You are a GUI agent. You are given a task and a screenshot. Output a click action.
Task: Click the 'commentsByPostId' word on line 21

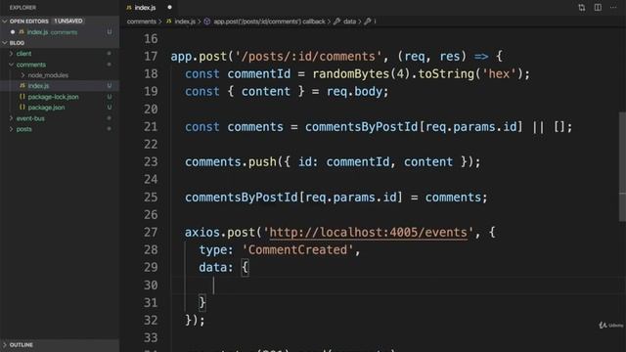pyautogui.click(x=361, y=126)
